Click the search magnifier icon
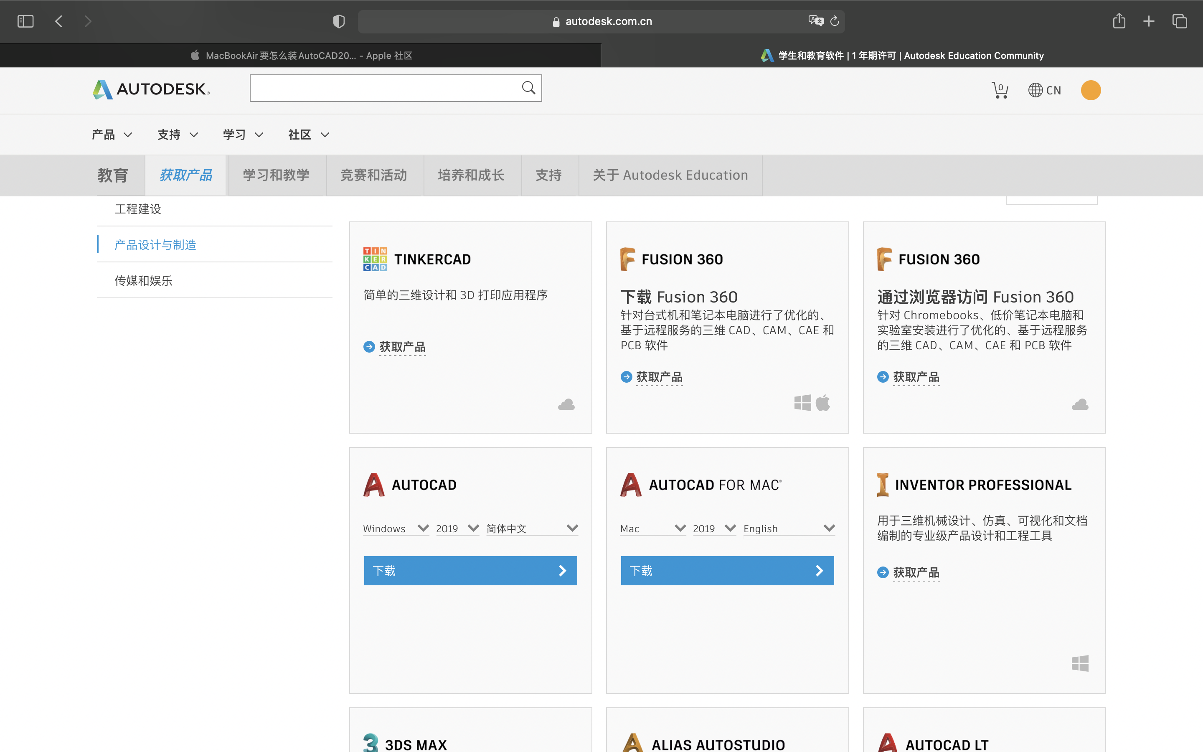The height and width of the screenshot is (752, 1203). [528, 88]
